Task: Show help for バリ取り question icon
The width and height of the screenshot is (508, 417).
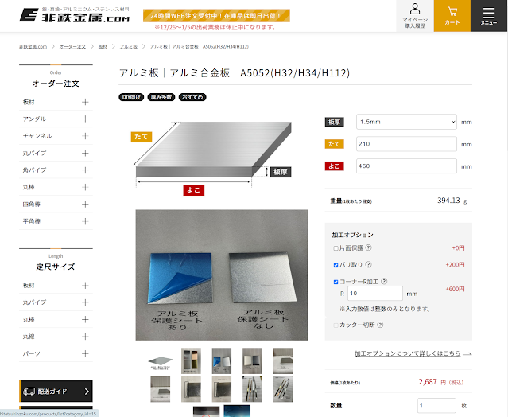Action: click(x=368, y=264)
